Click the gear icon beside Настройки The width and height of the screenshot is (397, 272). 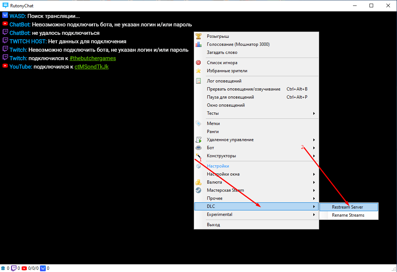[x=198, y=166]
